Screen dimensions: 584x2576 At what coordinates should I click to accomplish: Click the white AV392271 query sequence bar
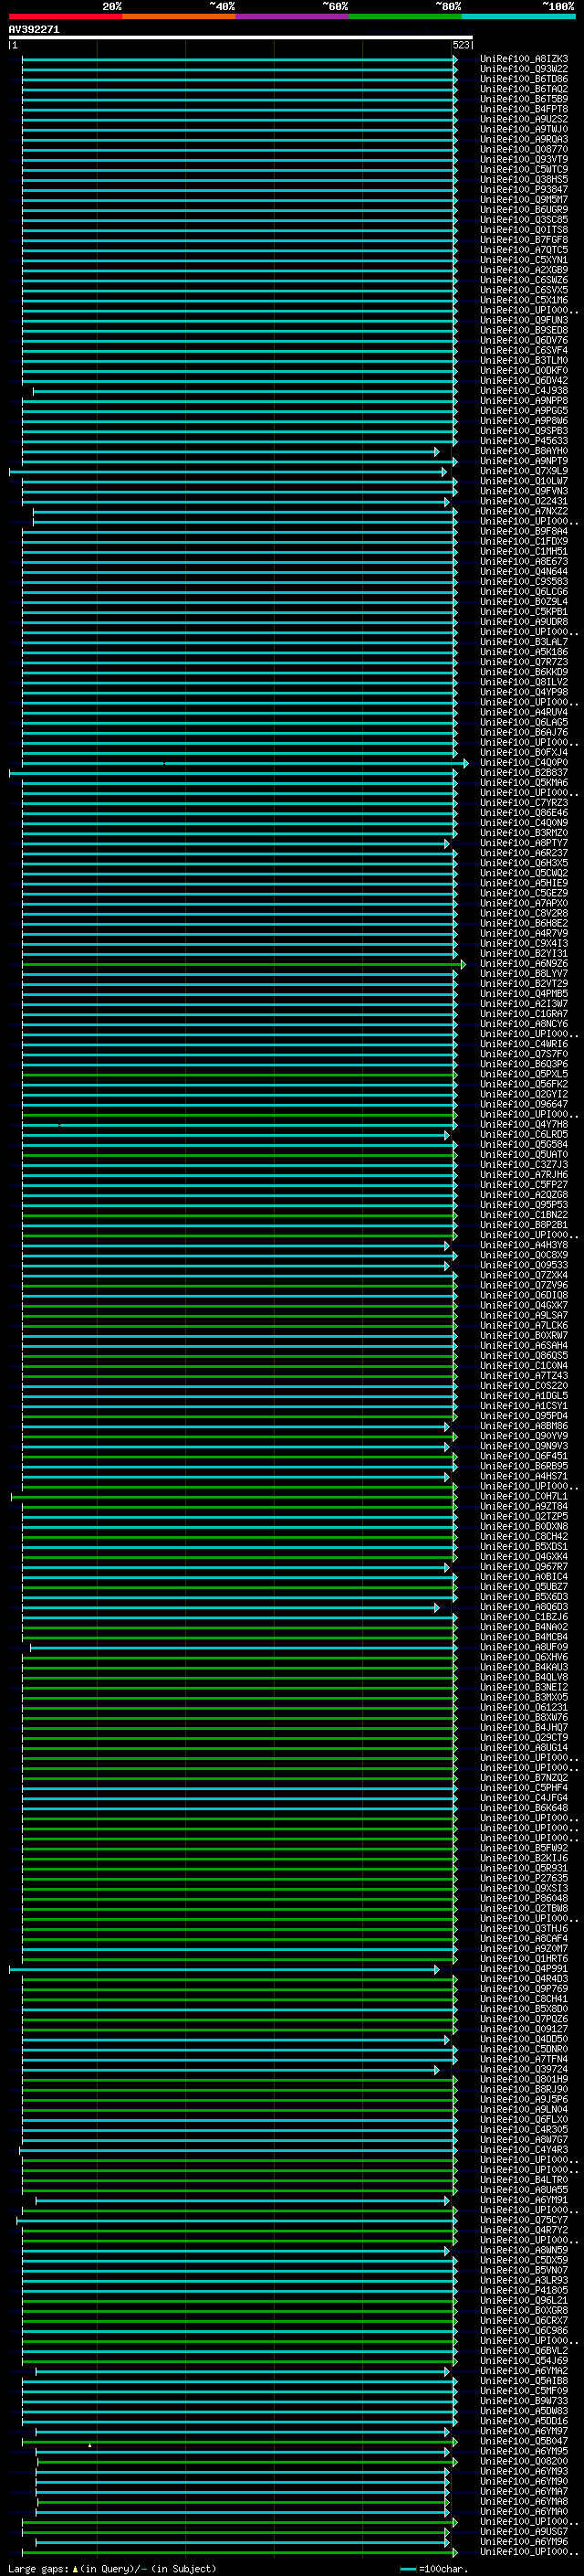[x=240, y=37]
